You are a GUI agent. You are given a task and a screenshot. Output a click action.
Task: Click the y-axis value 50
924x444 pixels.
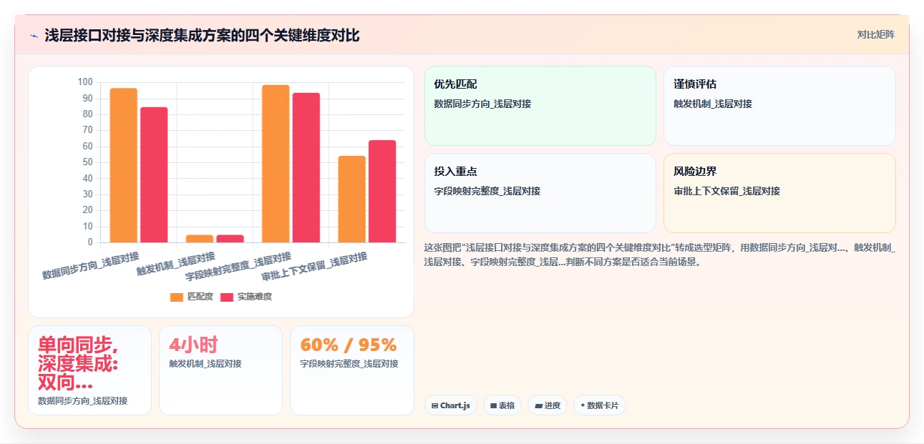(87, 162)
